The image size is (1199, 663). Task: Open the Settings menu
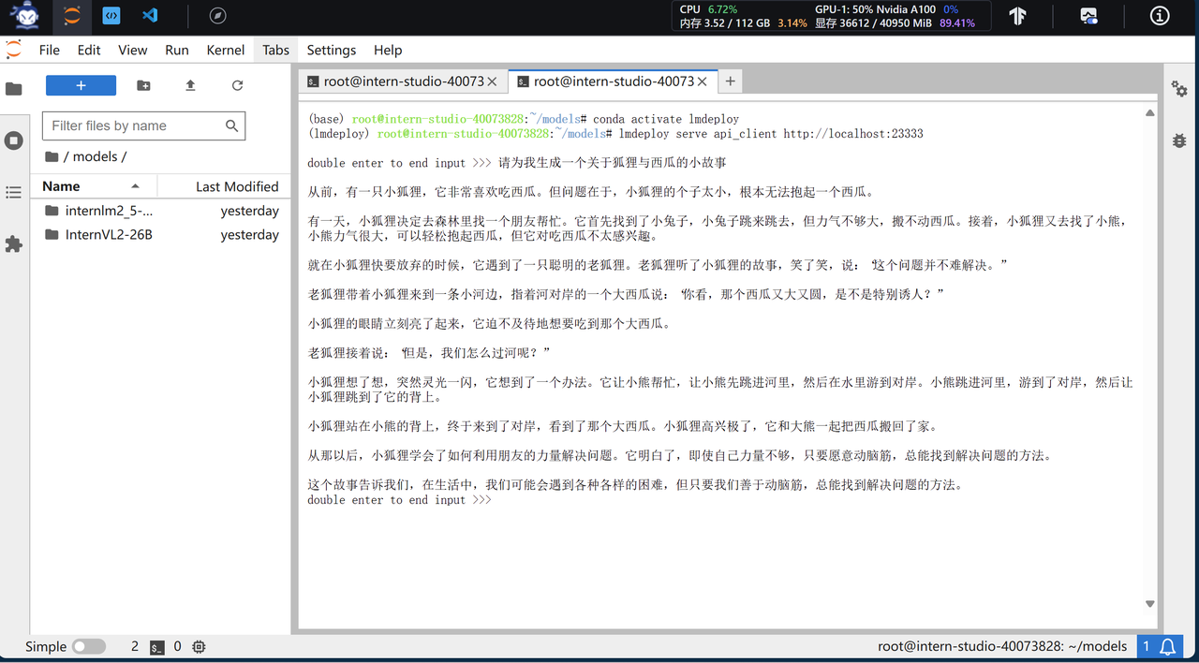click(332, 50)
